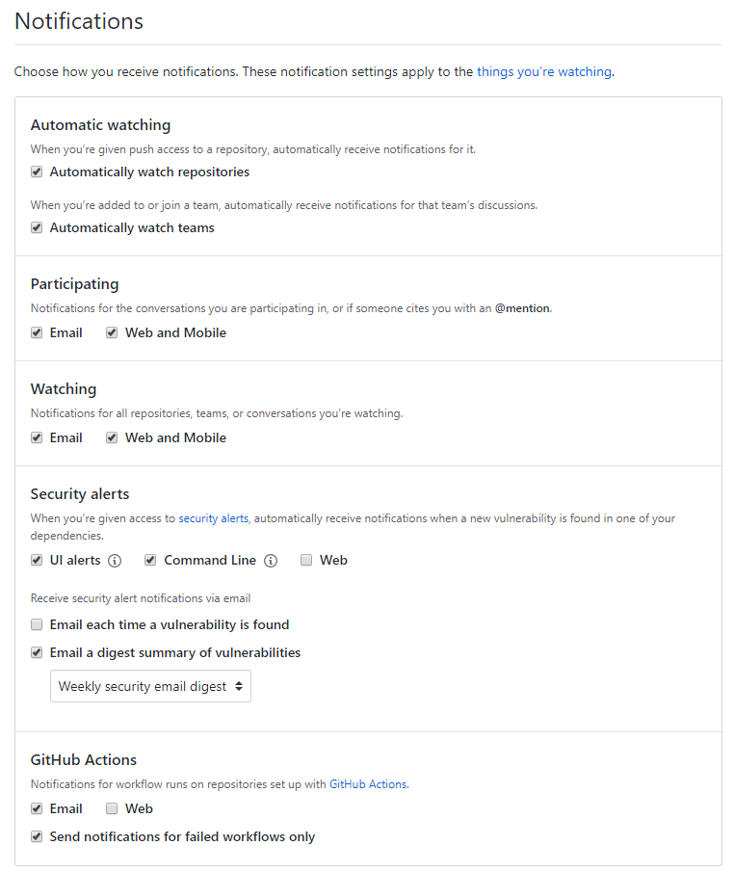Viewport: 734px width, 872px height.
Task: Uncheck Email a digest summary of vulnerabilities
Action: (37, 653)
